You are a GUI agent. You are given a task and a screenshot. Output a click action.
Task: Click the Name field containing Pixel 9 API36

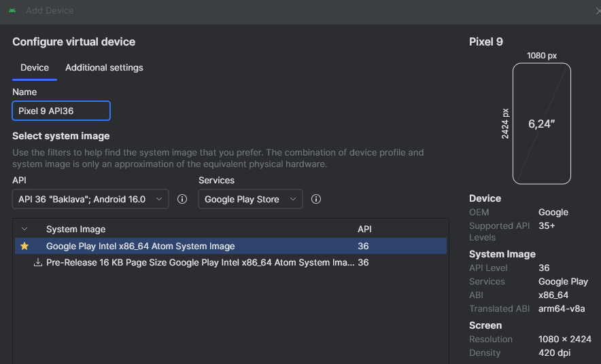tap(61, 111)
